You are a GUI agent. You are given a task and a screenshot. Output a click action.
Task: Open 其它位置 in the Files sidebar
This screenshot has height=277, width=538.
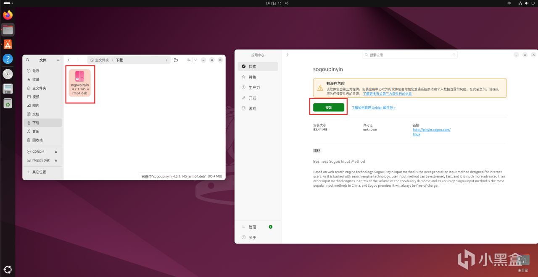pyautogui.click(x=43, y=172)
